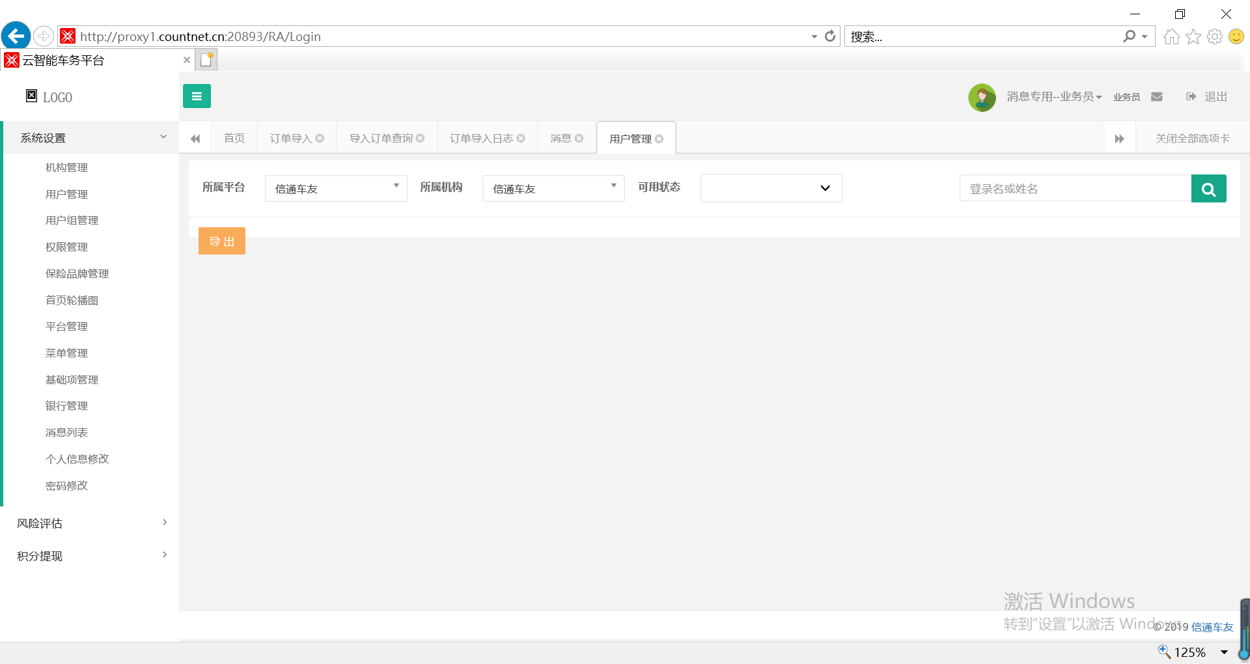Viewport: 1250px width, 664px height.
Task: Click 关闭全部选项卡 button
Action: pos(1193,138)
